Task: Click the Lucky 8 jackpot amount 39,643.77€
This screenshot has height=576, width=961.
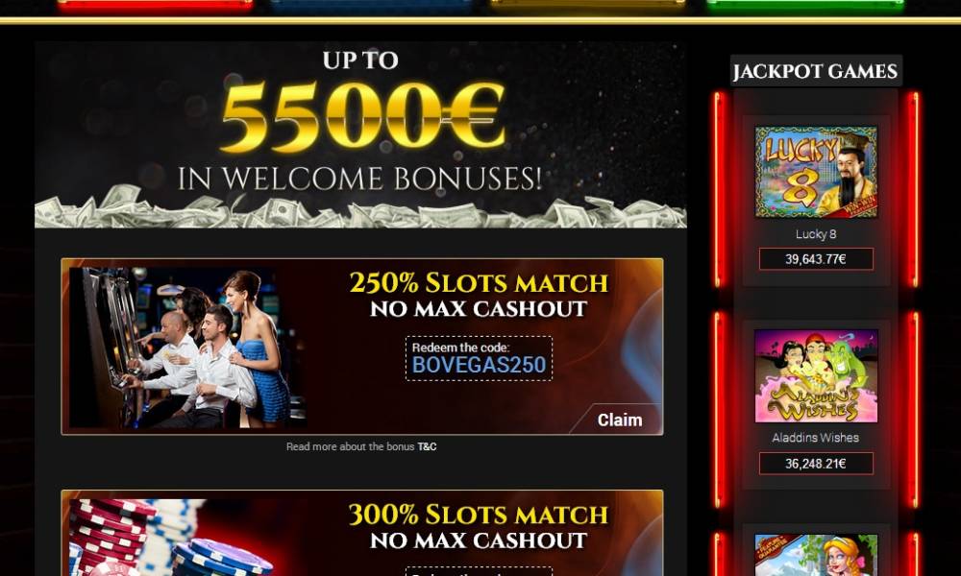Action: pyautogui.click(x=816, y=259)
